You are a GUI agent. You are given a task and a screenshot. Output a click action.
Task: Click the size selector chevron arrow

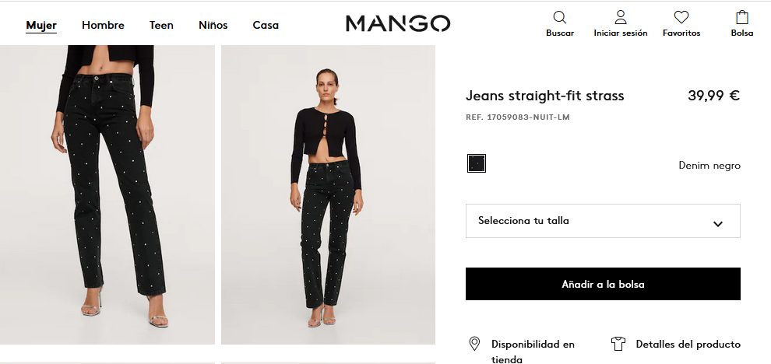coord(718,224)
